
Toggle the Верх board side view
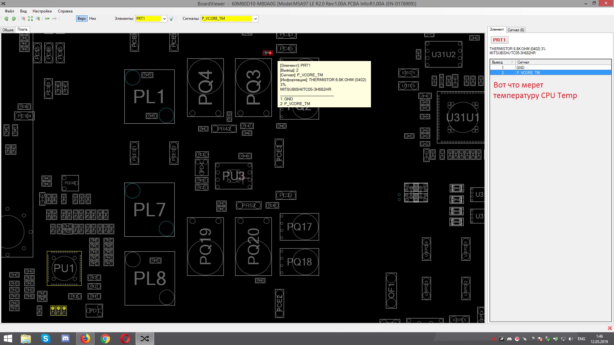(x=82, y=19)
